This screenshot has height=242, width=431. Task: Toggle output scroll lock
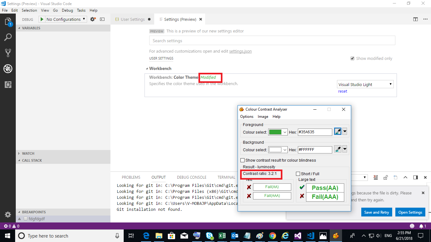[x=386, y=177]
